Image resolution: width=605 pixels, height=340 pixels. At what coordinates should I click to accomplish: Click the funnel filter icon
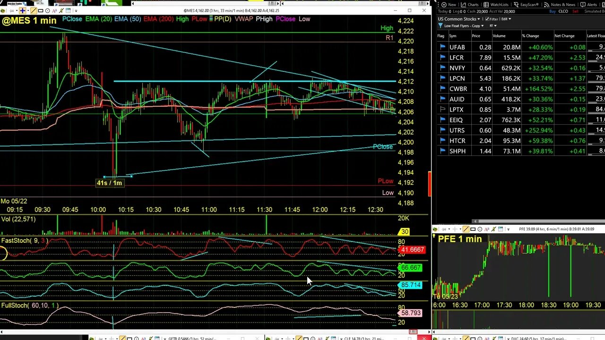[x=440, y=25]
